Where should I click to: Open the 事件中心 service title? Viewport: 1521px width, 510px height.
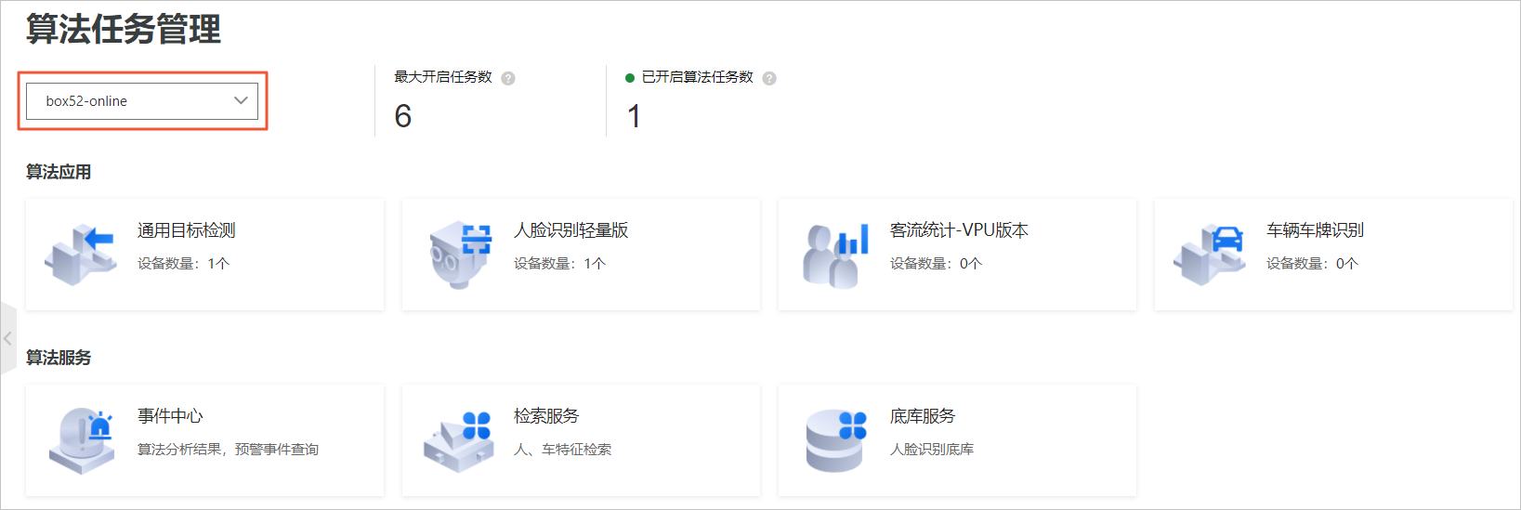pos(170,416)
